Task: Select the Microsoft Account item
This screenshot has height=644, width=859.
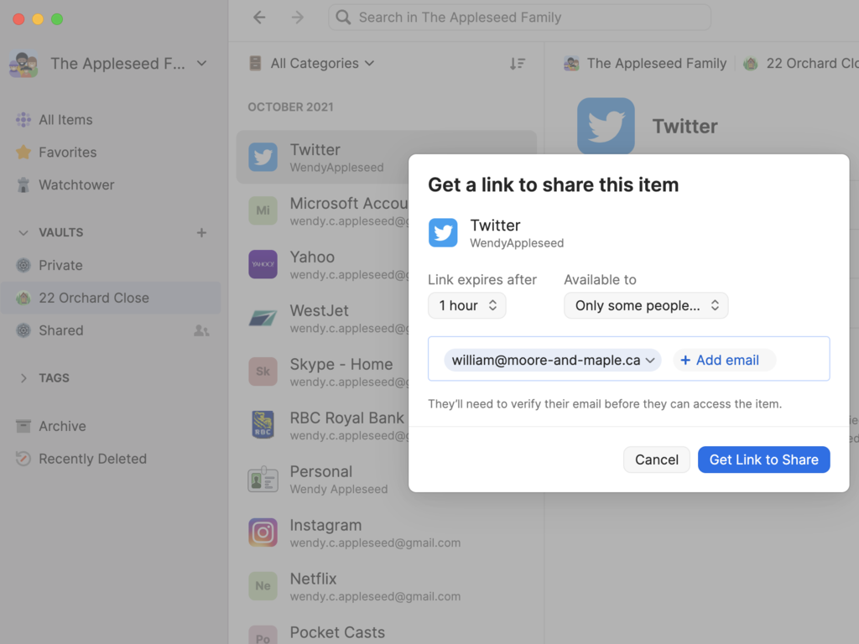Action: click(323, 210)
